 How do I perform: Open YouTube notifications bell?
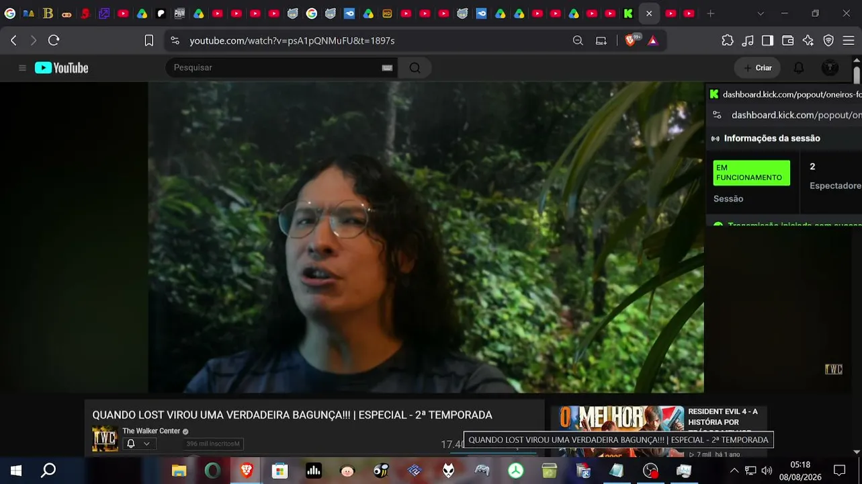click(x=799, y=68)
